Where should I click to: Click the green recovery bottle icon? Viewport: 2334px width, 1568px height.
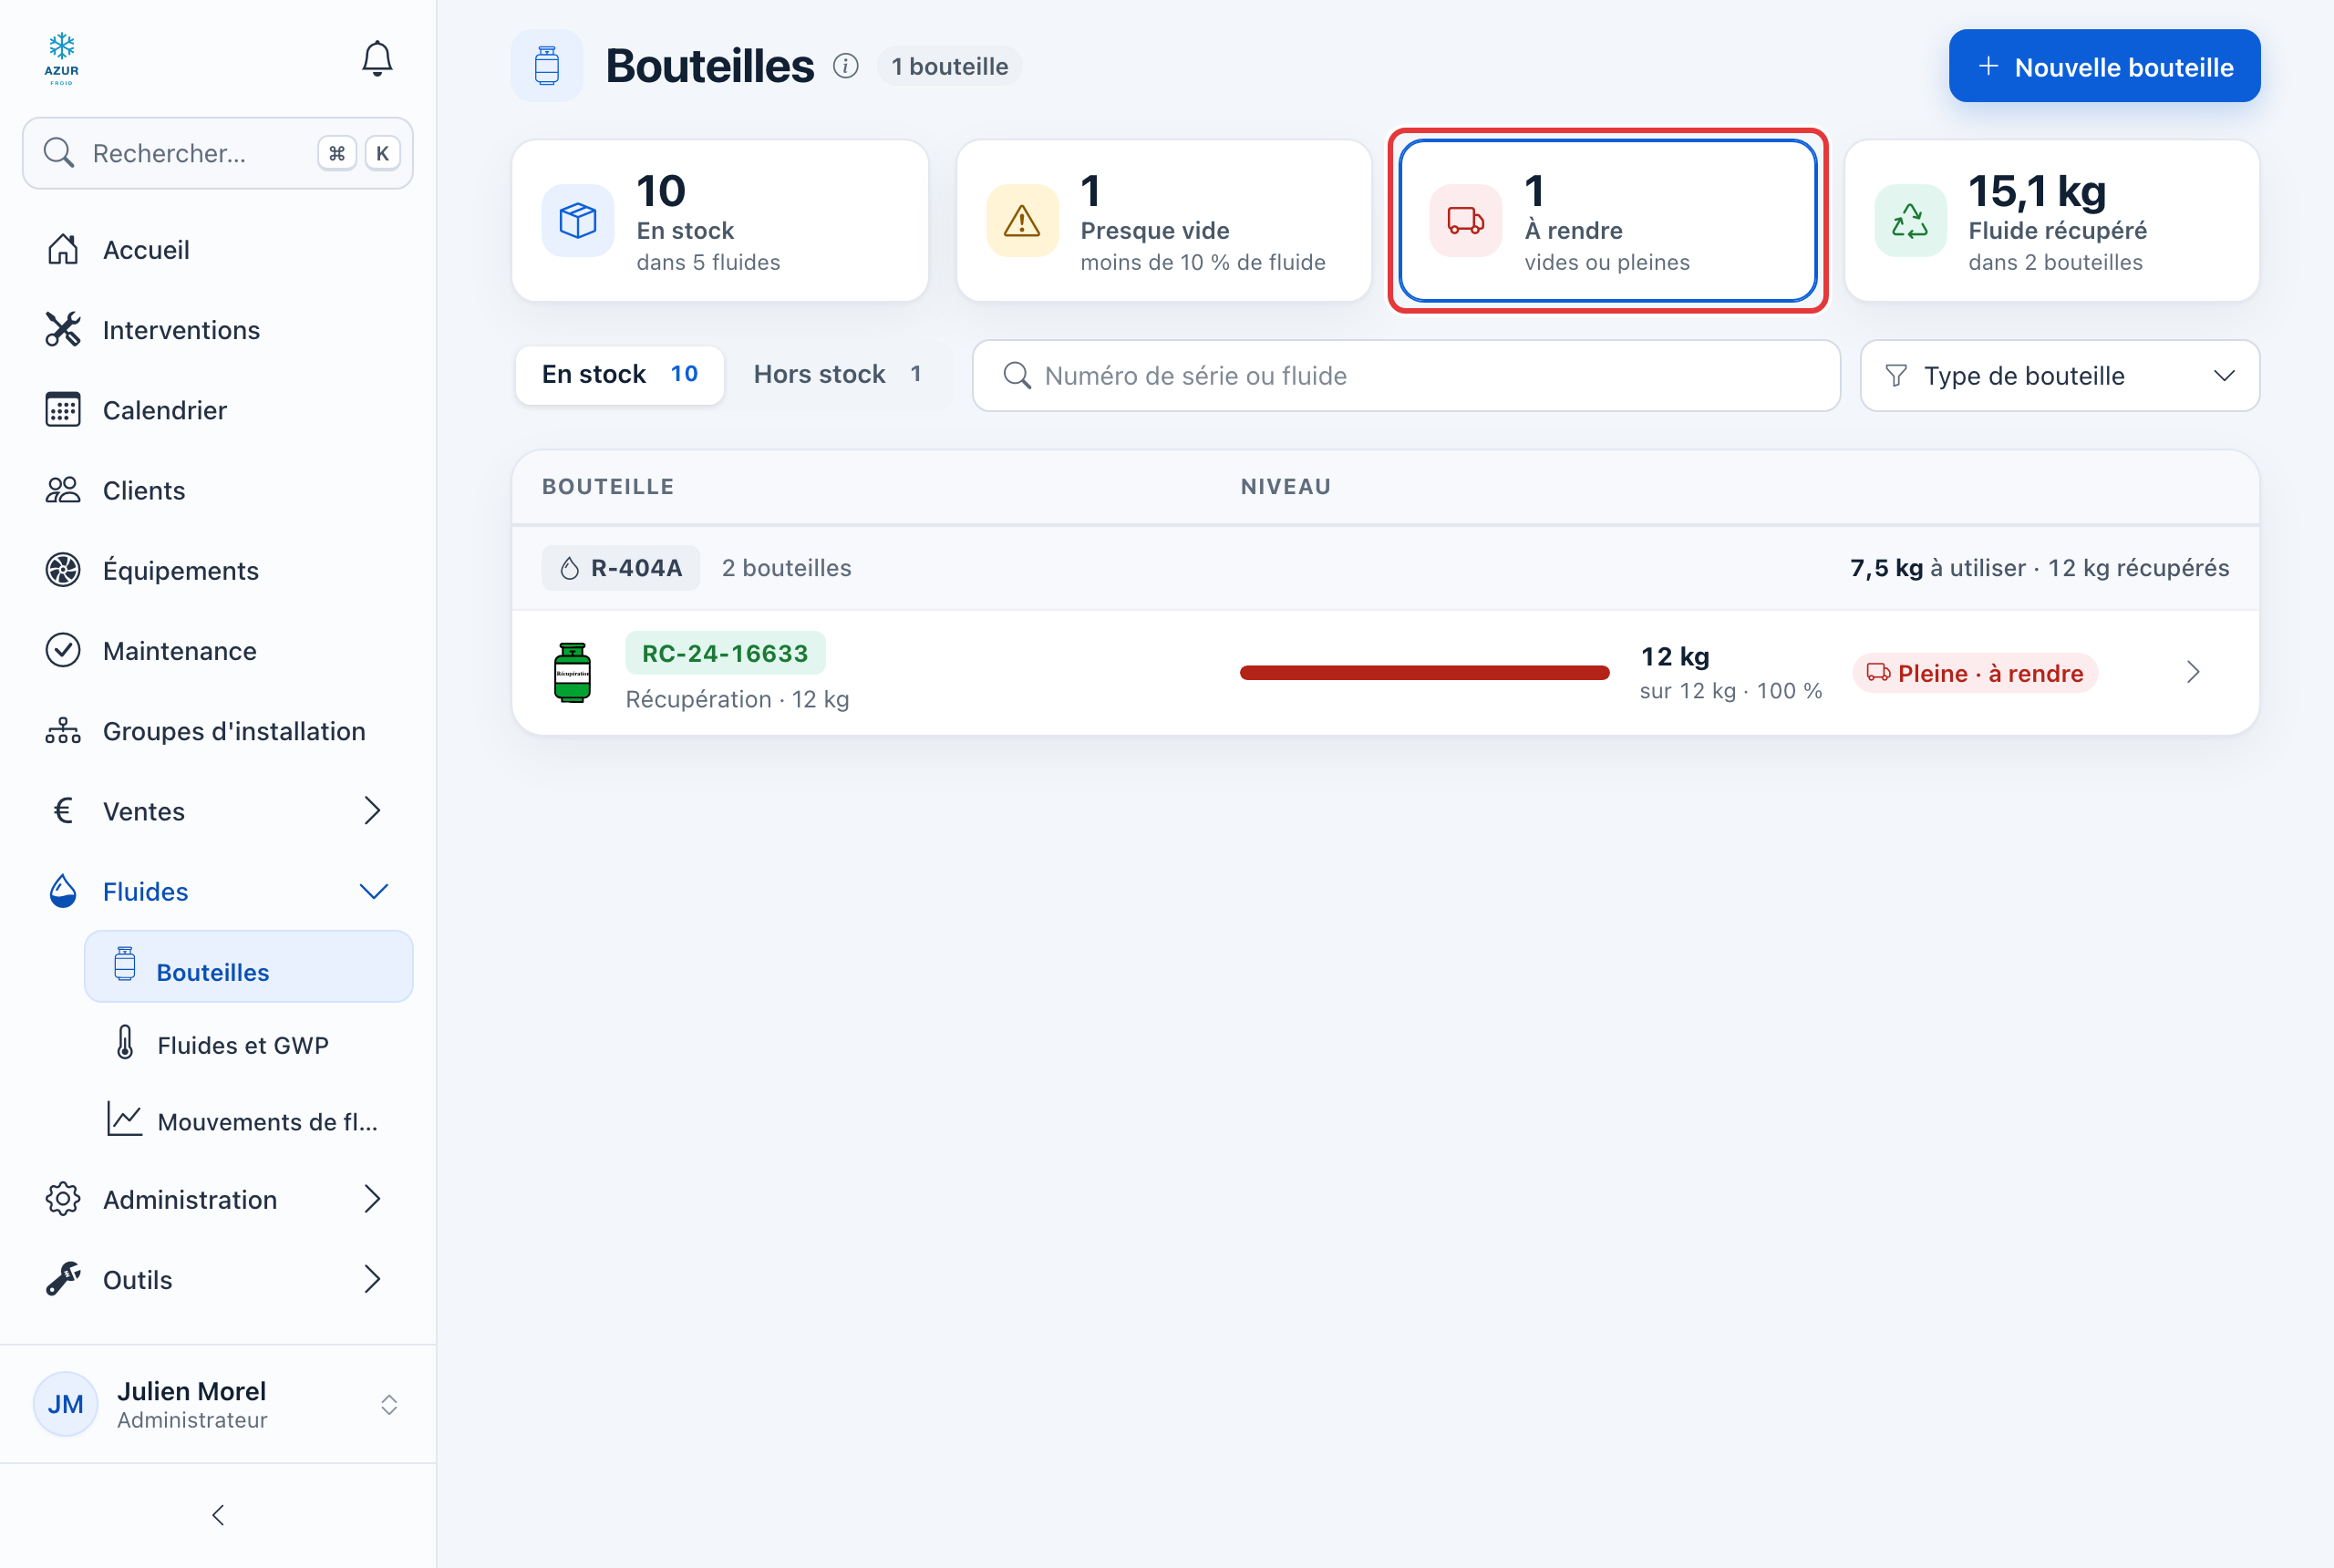click(572, 673)
